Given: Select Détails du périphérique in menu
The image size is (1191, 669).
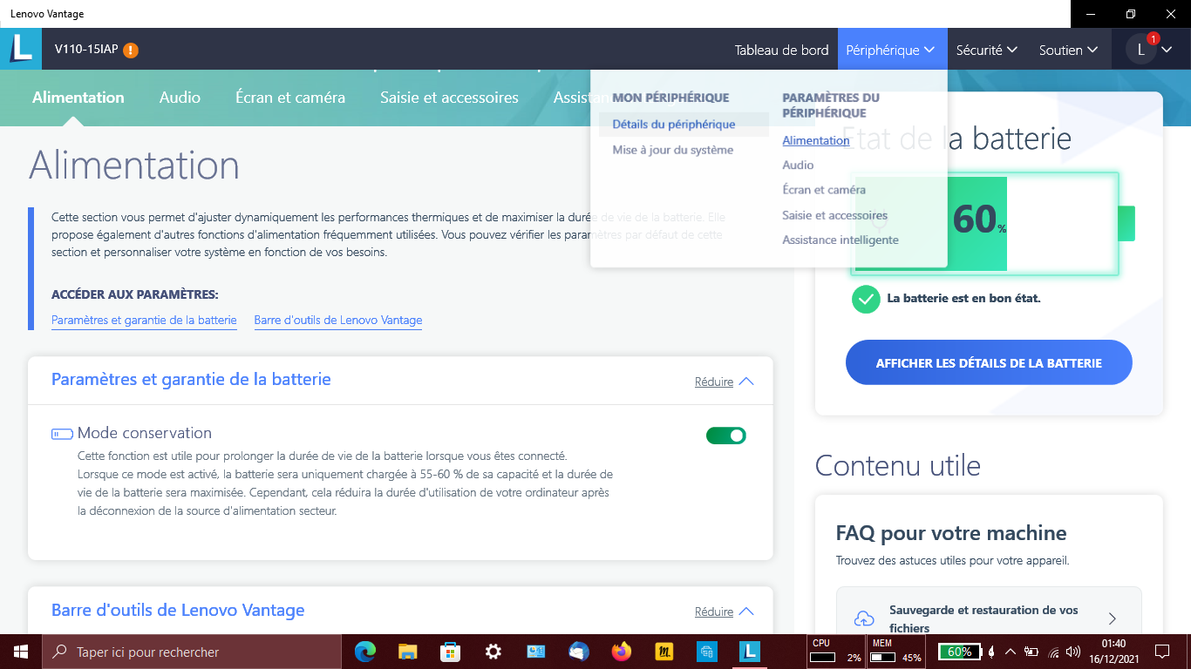Looking at the screenshot, I should coord(674,125).
